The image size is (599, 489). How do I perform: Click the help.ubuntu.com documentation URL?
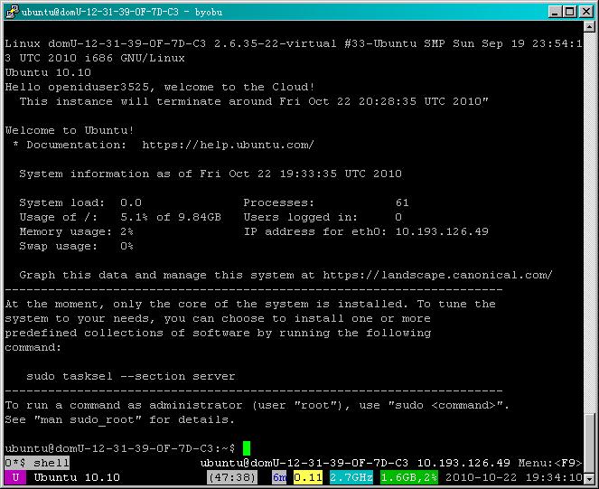click(228, 145)
